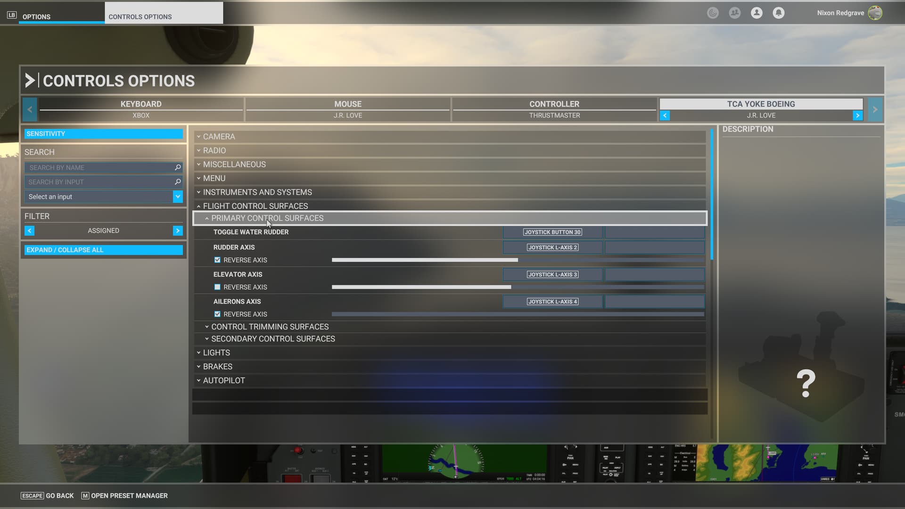Switch to the Controller Thrustmaster tab
The width and height of the screenshot is (905, 509).
(554, 109)
